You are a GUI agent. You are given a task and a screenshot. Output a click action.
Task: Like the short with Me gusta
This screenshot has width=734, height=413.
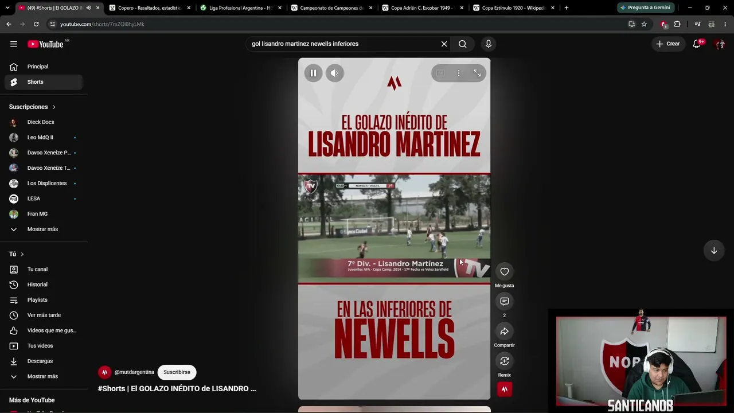(x=505, y=272)
